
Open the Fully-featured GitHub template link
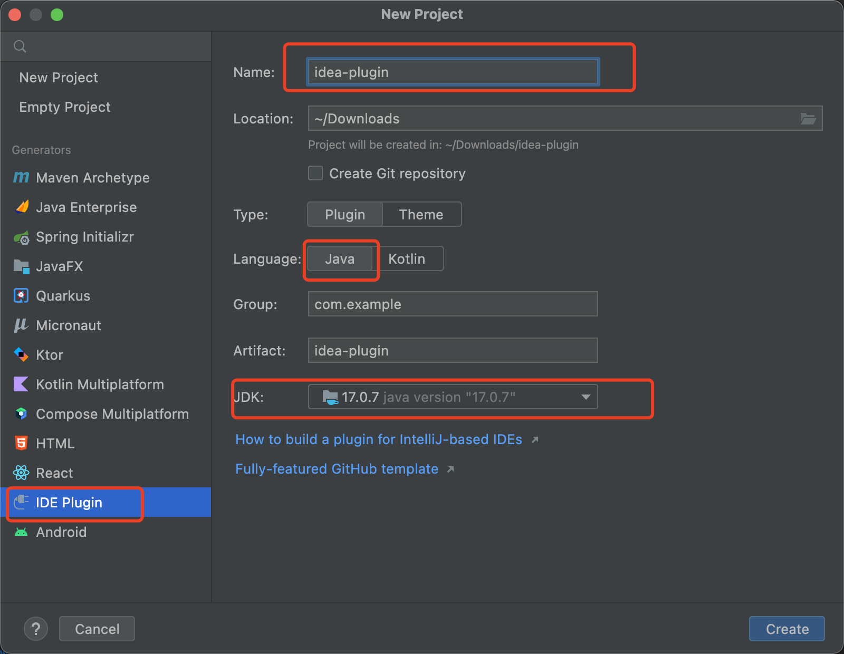[x=337, y=469]
